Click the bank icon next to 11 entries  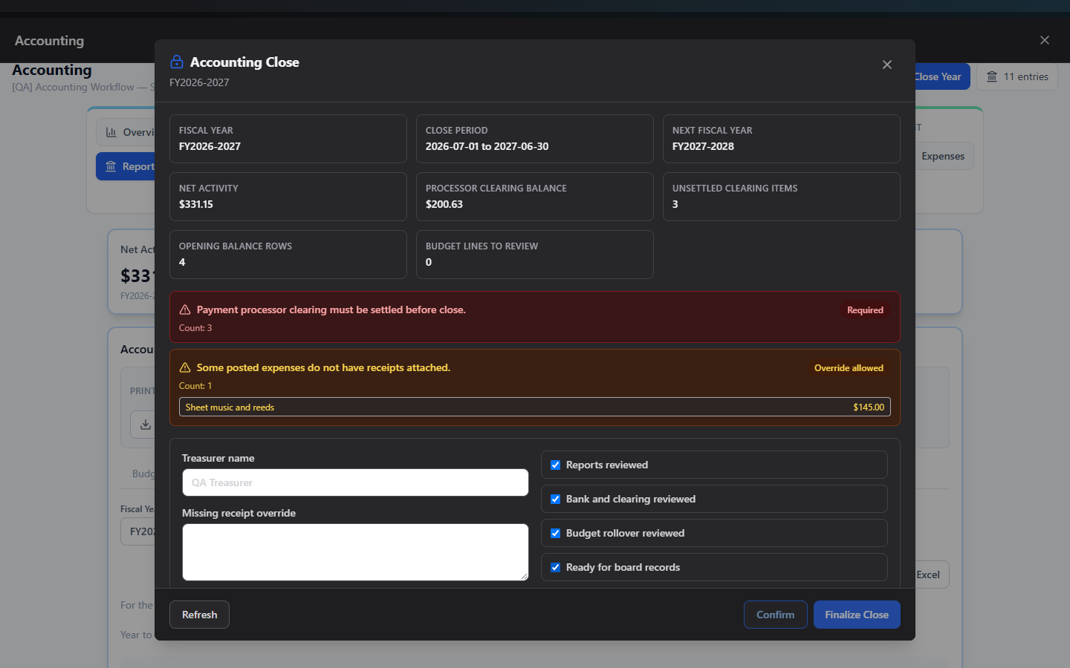pos(992,76)
